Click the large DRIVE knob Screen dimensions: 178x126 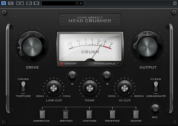click(x=32, y=46)
